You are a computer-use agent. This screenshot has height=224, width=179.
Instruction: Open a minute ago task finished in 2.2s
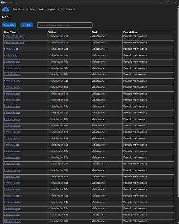pos(11,49)
